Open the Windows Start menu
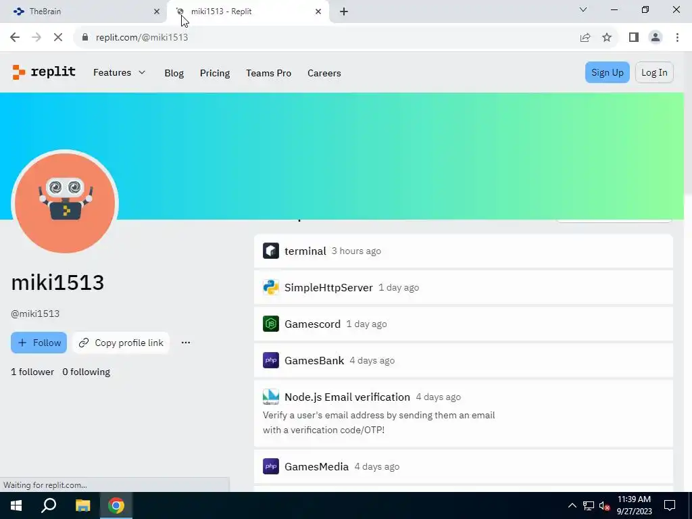Image resolution: width=692 pixels, height=519 pixels. 16,505
